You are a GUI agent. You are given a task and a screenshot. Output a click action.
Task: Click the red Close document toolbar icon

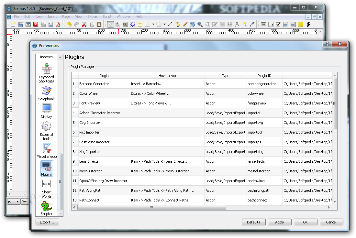(36, 24)
